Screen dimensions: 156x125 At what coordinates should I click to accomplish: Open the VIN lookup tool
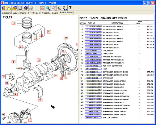click(42, 8)
